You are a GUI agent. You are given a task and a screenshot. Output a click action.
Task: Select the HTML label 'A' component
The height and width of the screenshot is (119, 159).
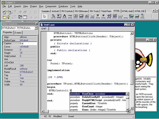click(x=65, y=16)
